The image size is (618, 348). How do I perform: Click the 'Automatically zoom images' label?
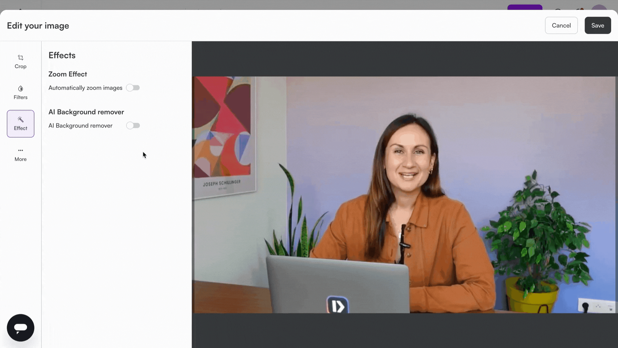coord(85,88)
